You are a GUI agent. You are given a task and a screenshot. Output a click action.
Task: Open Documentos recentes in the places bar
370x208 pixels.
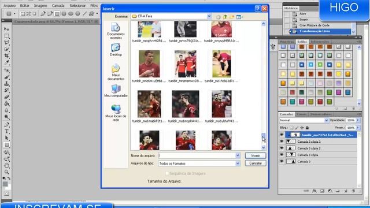pos(116,31)
